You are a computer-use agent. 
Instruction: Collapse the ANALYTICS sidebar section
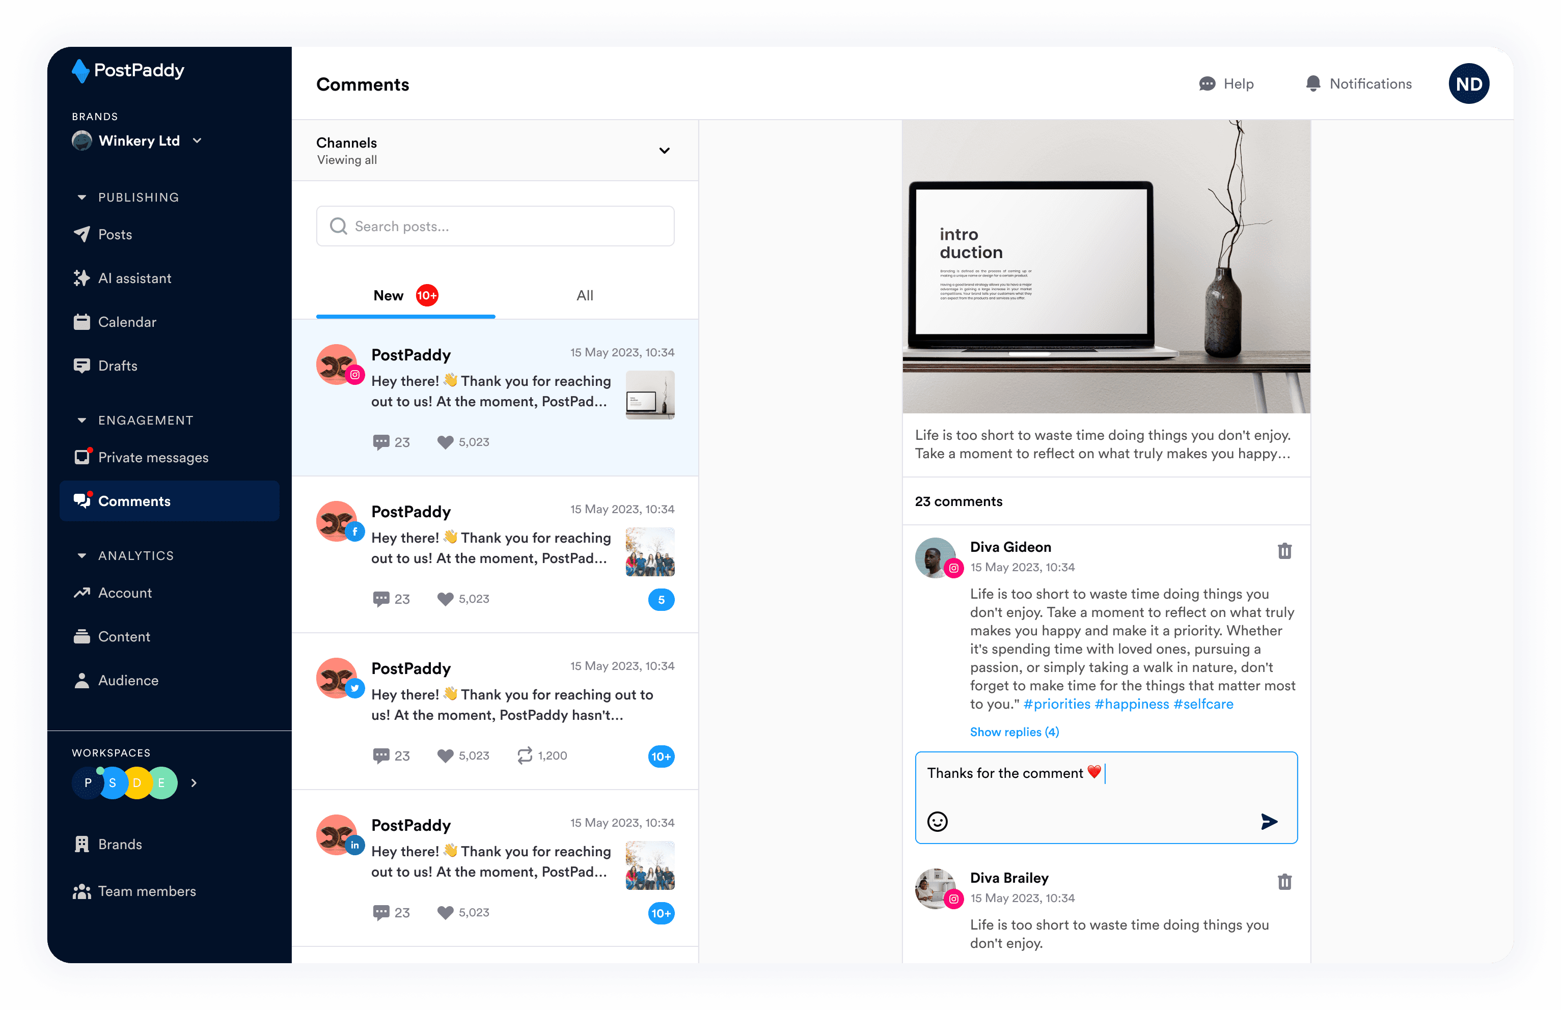pos(82,556)
